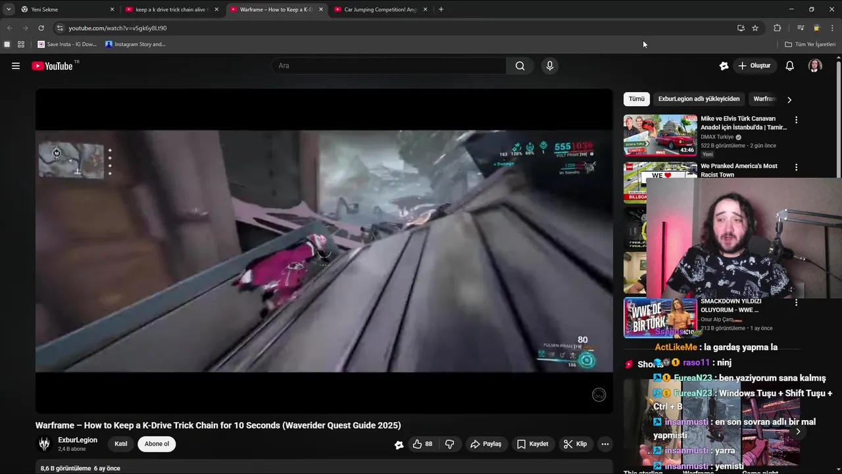Click the search magnifier button
This screenshot has height=474, width=842.
520,66
